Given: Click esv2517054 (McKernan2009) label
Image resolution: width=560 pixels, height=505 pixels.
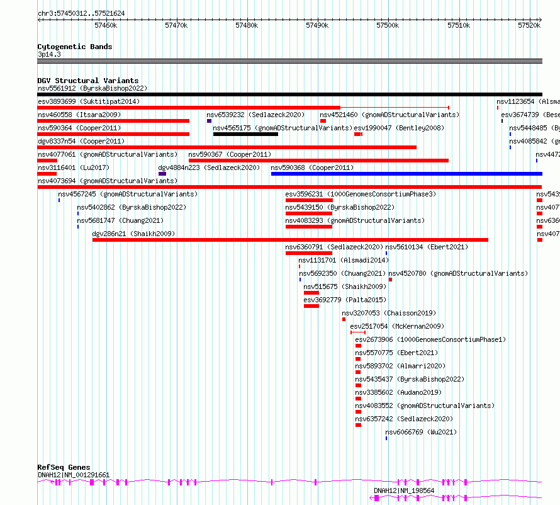Looking at the screenshot, I should [x=397, y=326].
